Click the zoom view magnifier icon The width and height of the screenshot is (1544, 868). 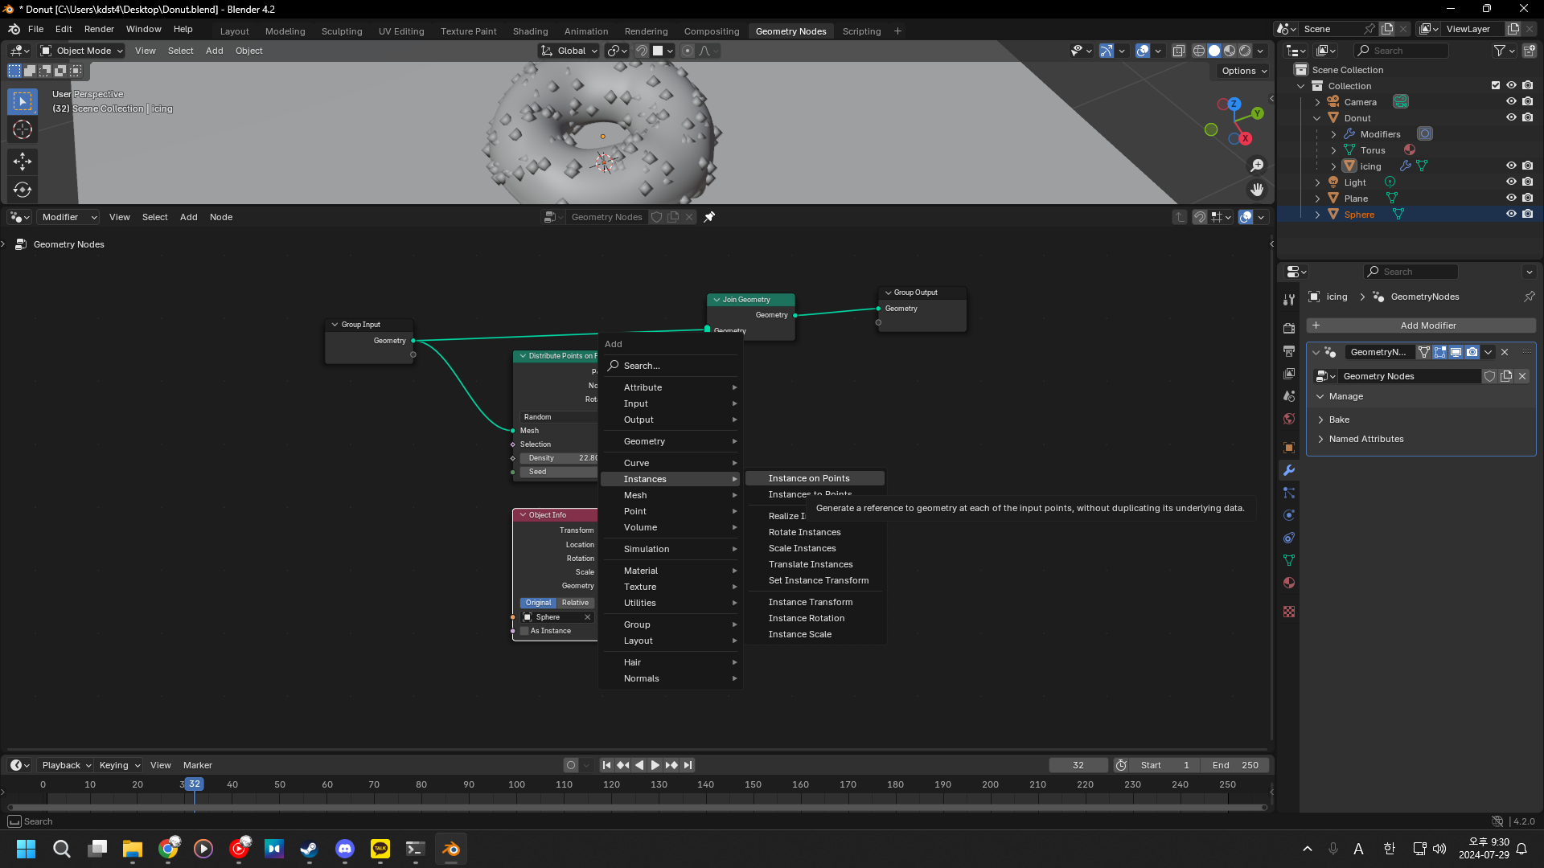tap(1257, 166)
